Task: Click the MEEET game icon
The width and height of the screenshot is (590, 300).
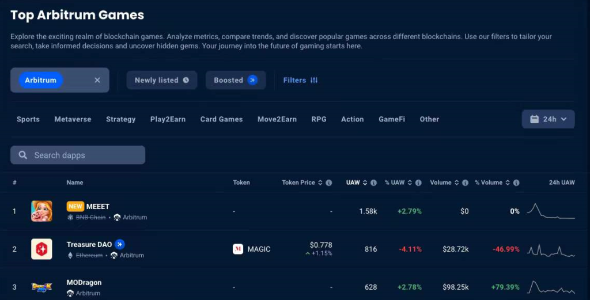Action: pos(41,211)
